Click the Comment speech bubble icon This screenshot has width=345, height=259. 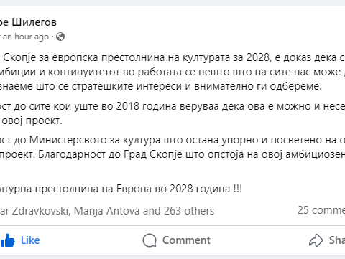[x=149, y=240]
